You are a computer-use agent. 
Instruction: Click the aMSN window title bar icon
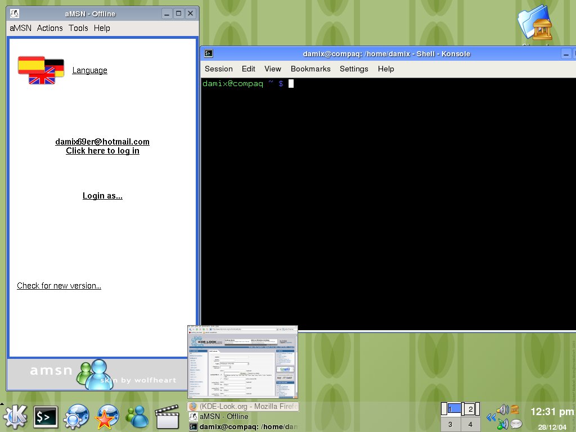pos(14,13)
